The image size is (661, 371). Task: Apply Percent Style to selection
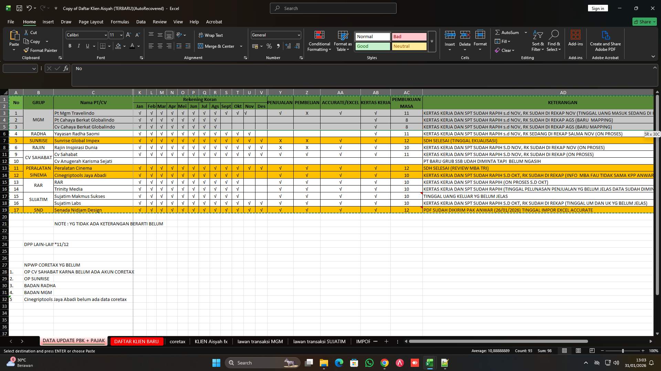coord(269,46)
